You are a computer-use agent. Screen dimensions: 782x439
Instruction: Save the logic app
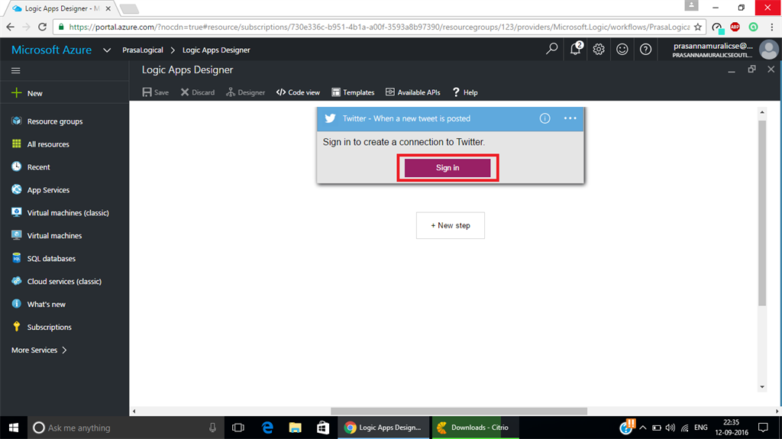(x=156, y=92)
